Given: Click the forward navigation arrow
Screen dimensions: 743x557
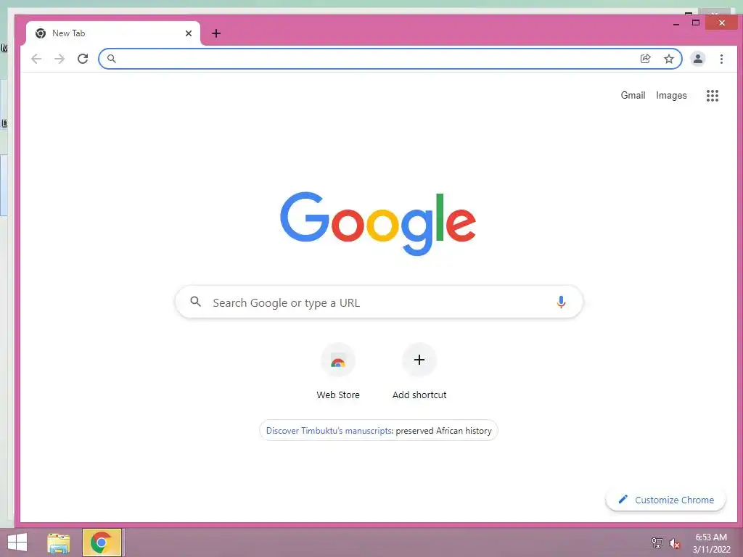Looking at the screenshot, I should pos(59,59).
